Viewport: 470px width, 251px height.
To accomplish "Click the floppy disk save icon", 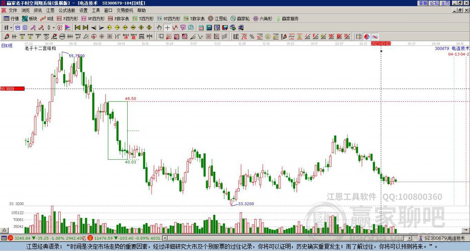I will 225,28.
